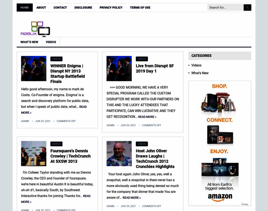
Task: Open the Contact page
Action: [x=60, y=7]
